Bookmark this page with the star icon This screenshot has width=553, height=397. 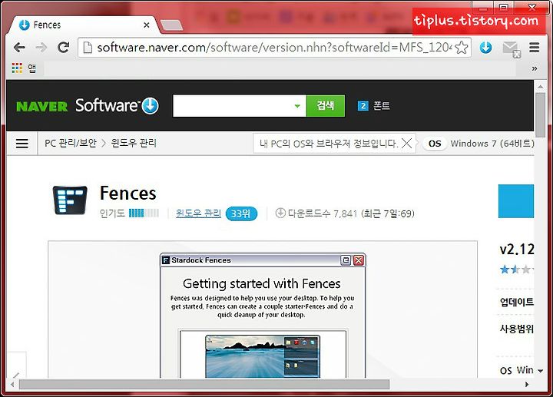pos(462,48)
